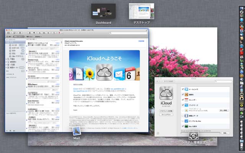Viewport: 245px width, 153px height.
Task: Click the forward arrow in iCloud preferences
Action: click(x=160, y=81)
